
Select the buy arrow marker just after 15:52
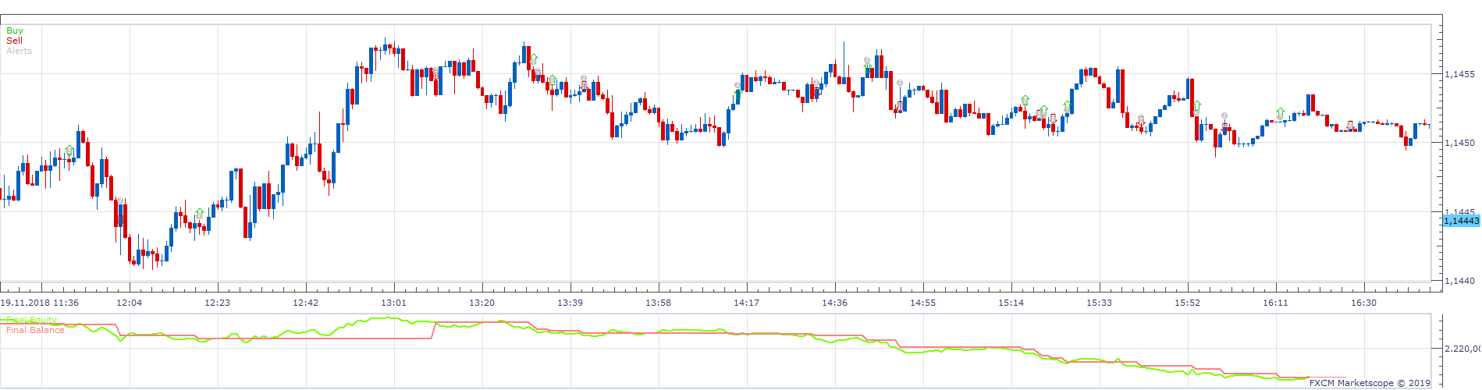coord(1197,106)
